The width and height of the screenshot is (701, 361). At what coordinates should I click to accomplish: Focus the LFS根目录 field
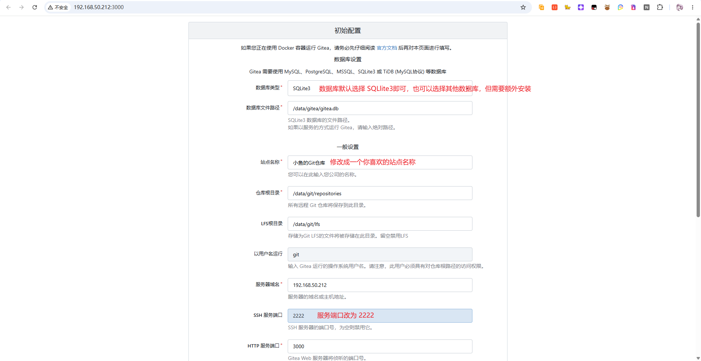(380, 224)
